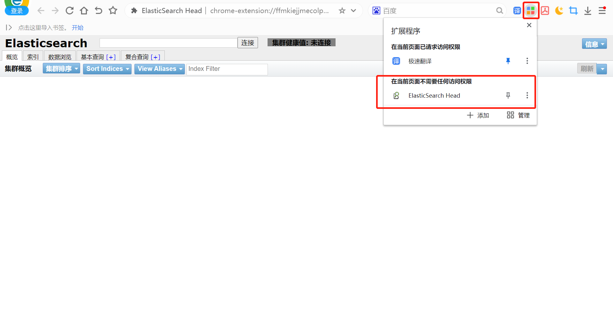Open more options for ElasticSearch Head
This screenshot has width=613, height=309.
pos(527,95)
